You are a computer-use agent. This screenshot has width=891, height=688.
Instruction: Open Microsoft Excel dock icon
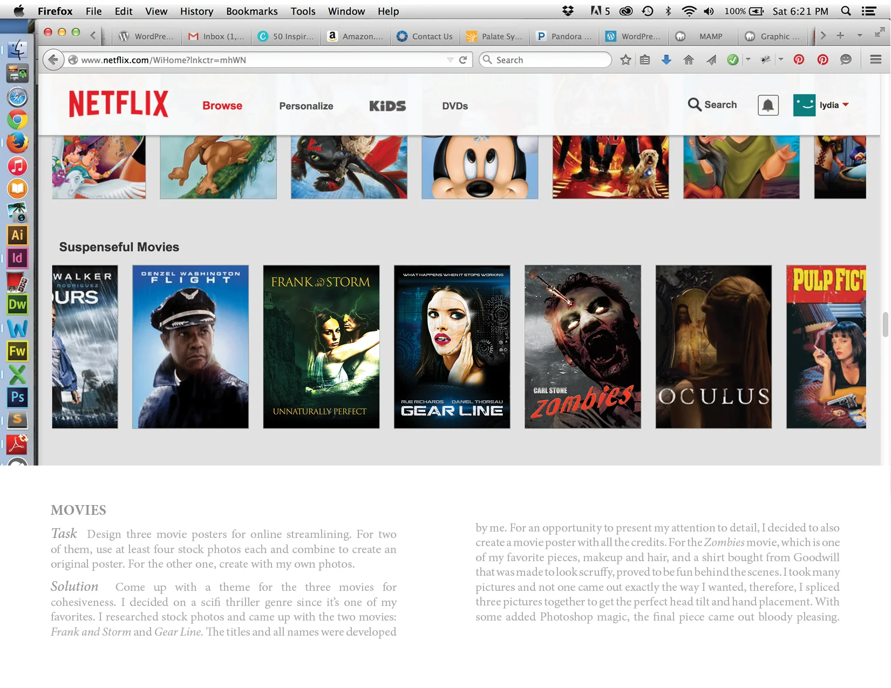[x=17, y=374]
